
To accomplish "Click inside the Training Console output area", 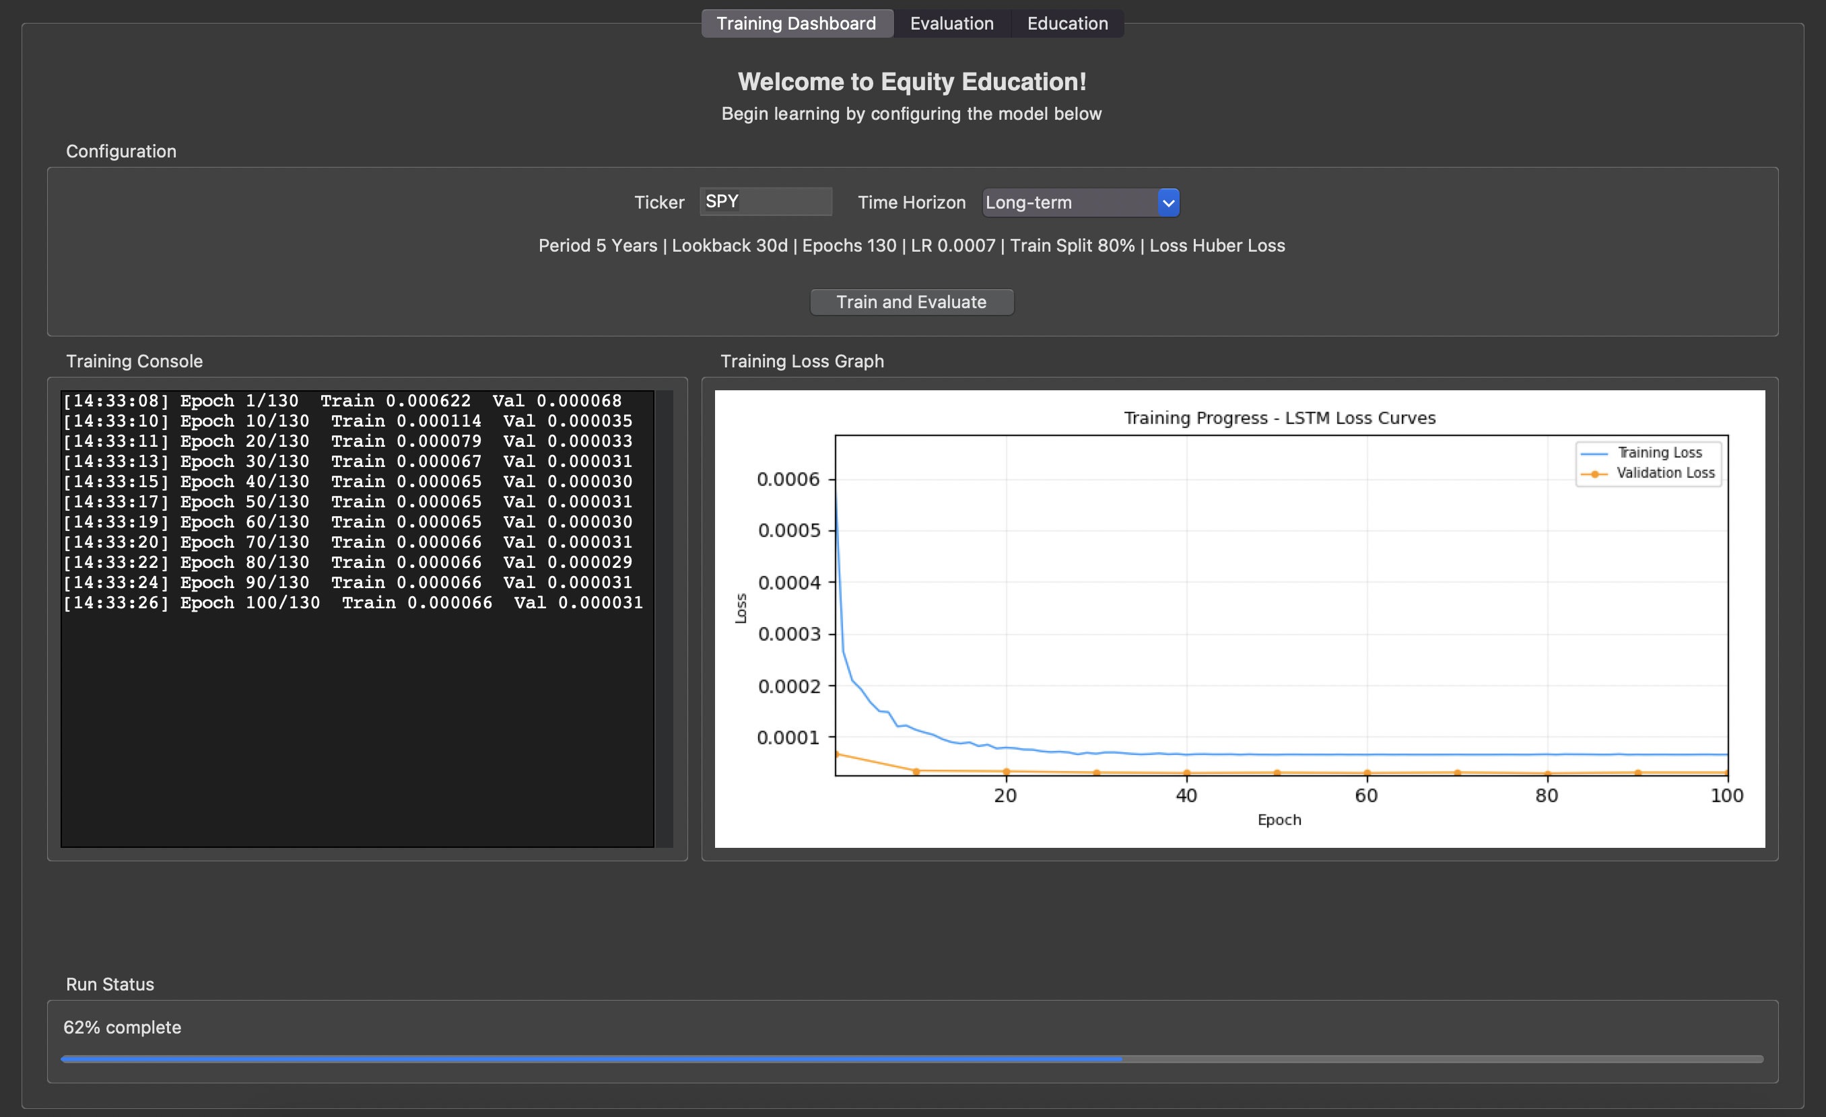I will pyautogui.click(x=356, y=704).
